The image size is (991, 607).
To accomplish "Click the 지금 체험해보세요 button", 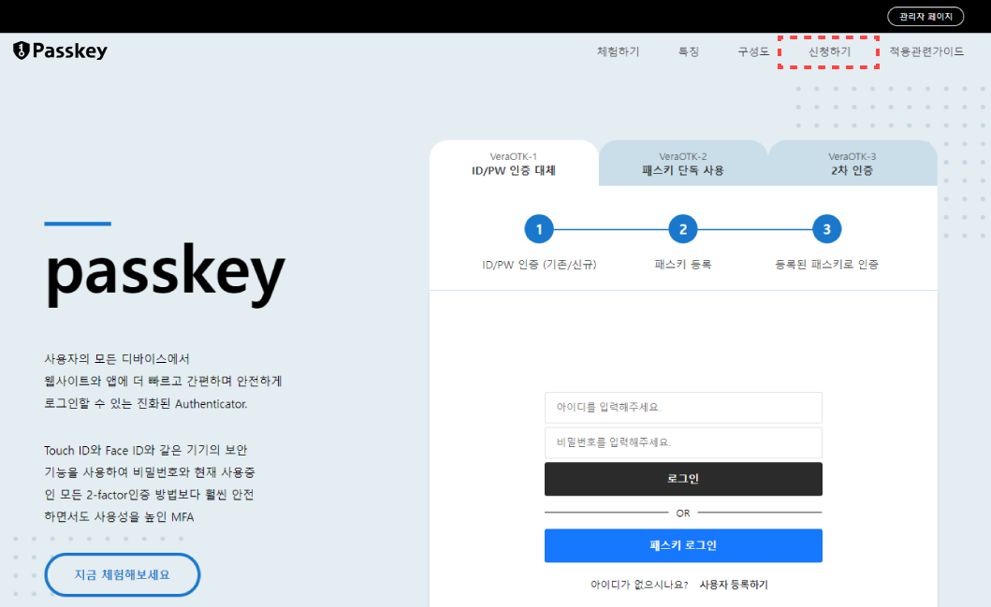I will [x=122, y=575].
